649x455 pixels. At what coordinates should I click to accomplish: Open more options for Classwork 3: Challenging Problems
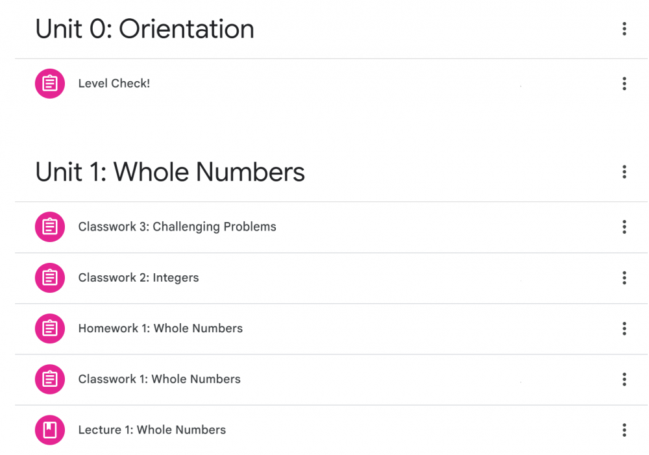tap(624, 227)
